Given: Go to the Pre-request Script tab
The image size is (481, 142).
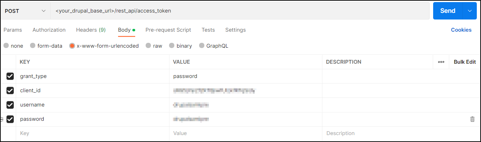Looking at the screenshot, I should pos(168,30).
